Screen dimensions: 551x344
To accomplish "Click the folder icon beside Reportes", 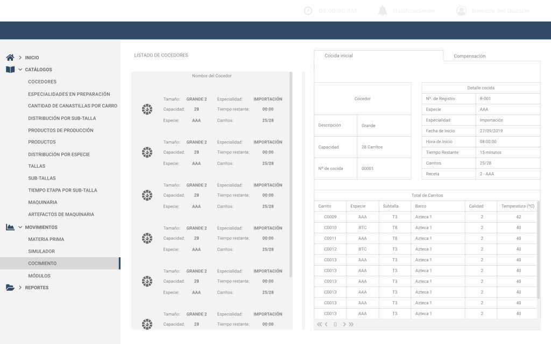I will coord(10,288).
